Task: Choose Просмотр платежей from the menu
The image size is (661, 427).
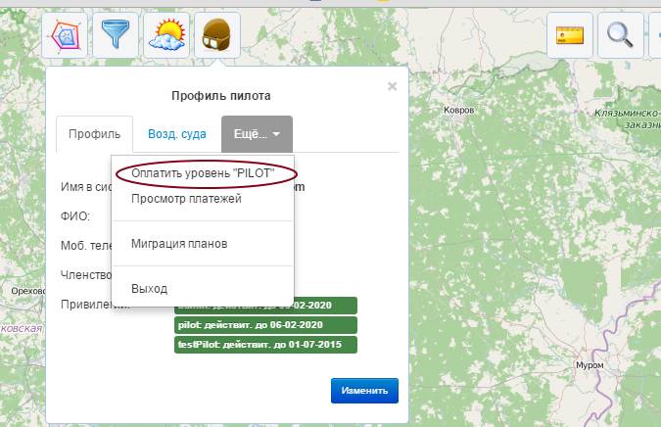Action: tap(186, 199)
